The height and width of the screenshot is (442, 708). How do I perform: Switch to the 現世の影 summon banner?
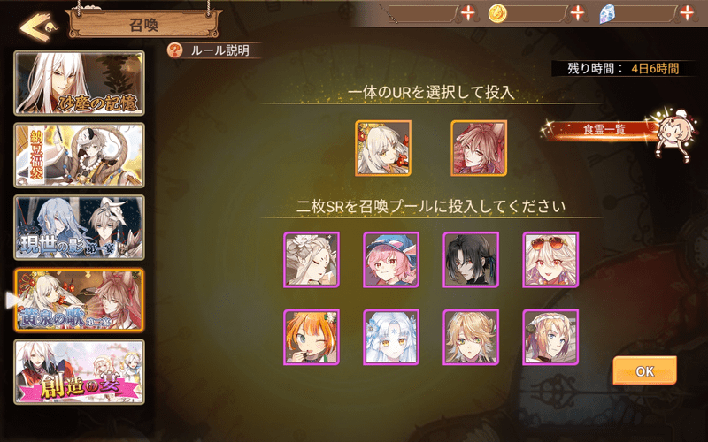coord(80,227)
